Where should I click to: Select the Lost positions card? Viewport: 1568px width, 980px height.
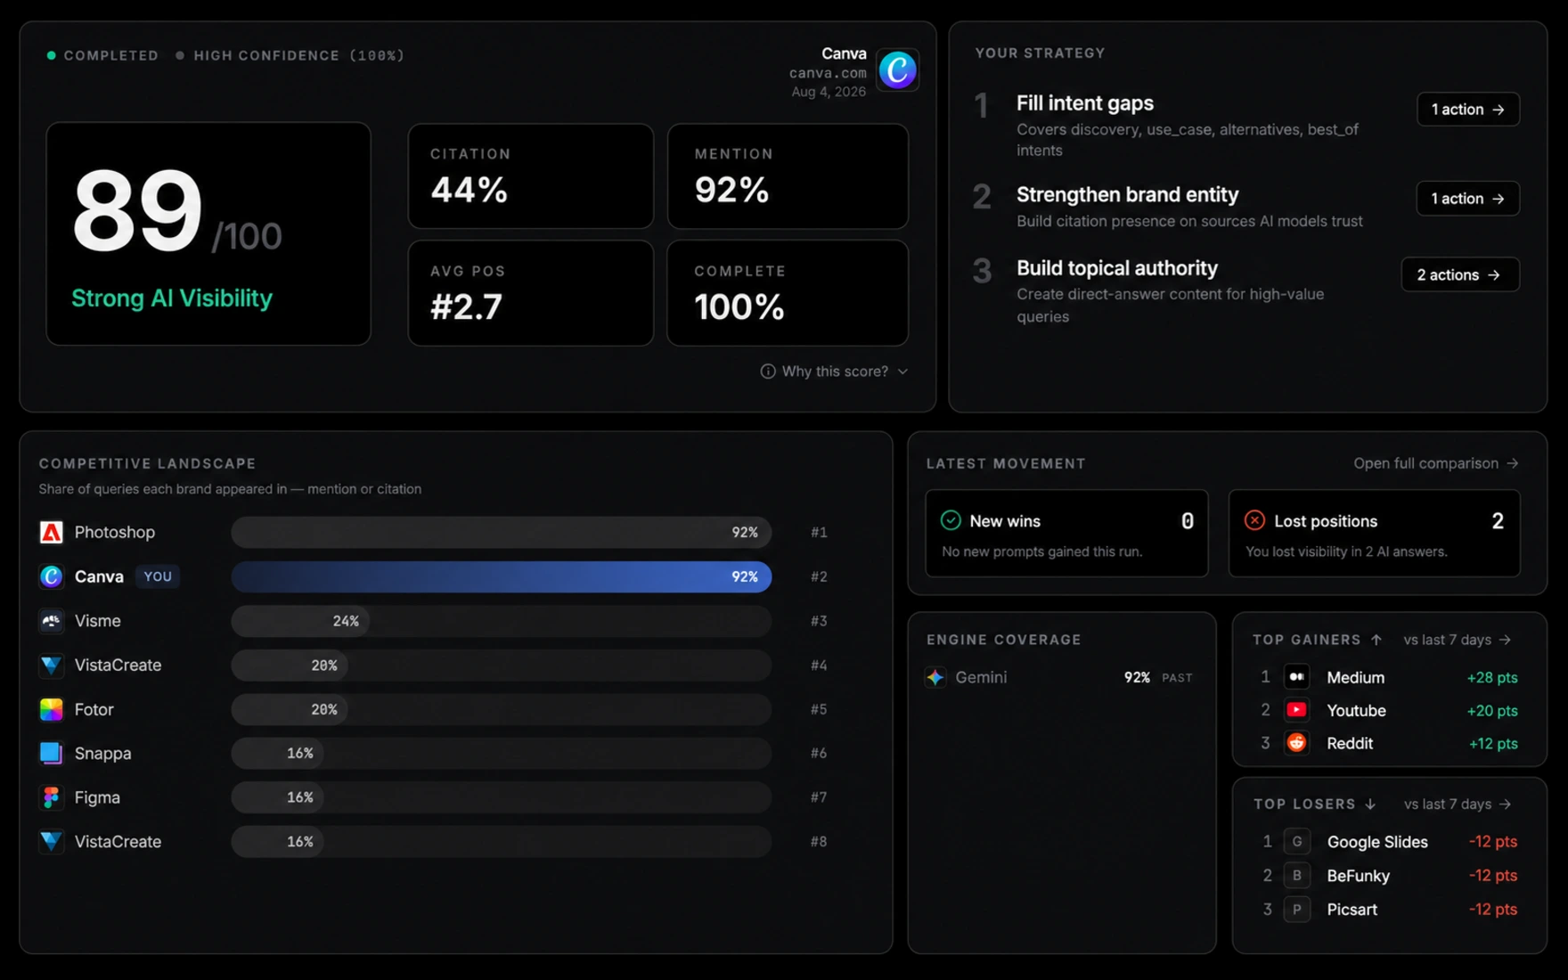click(x=1375, y=534)
